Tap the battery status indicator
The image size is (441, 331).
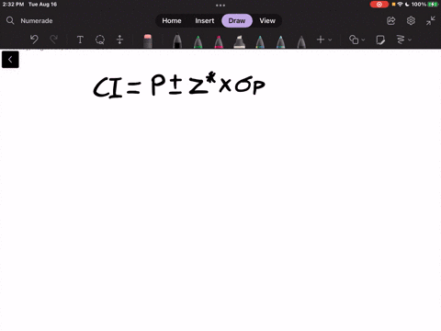[433, 5]
